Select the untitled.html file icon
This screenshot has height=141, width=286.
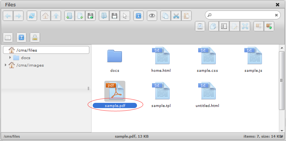pos(207,91)
